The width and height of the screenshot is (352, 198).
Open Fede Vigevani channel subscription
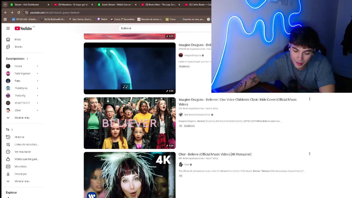22,73
